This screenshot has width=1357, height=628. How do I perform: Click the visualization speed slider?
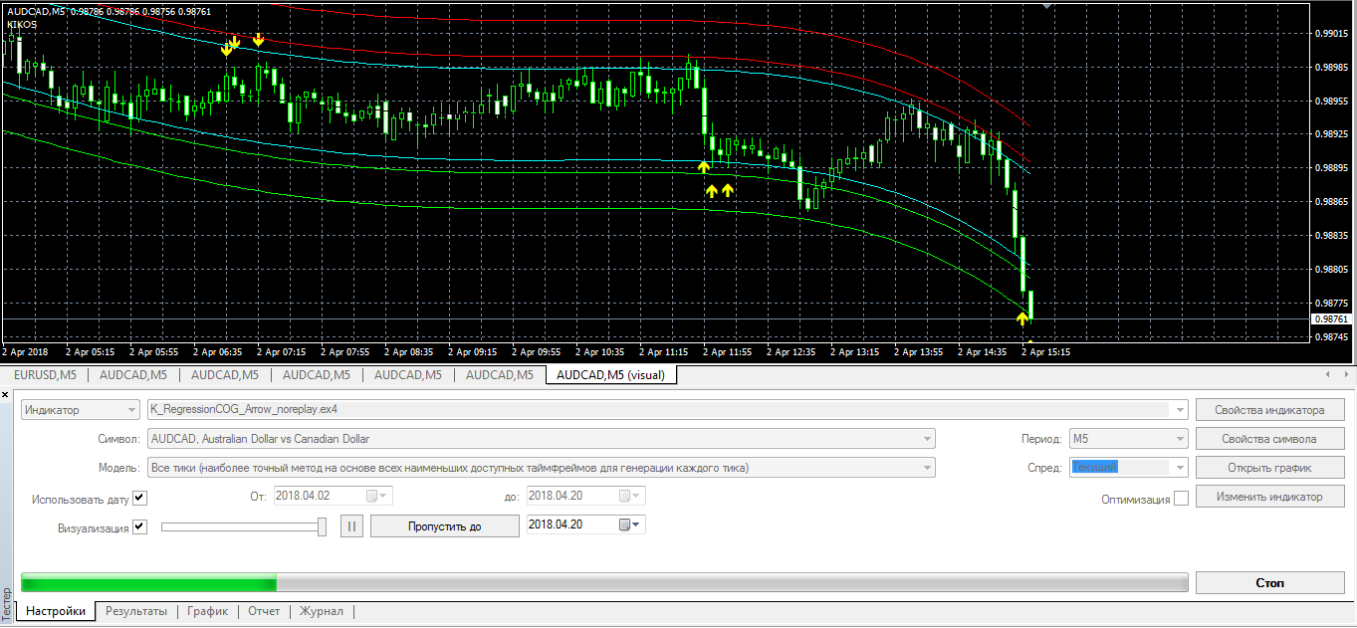click(x=243, y=526)
